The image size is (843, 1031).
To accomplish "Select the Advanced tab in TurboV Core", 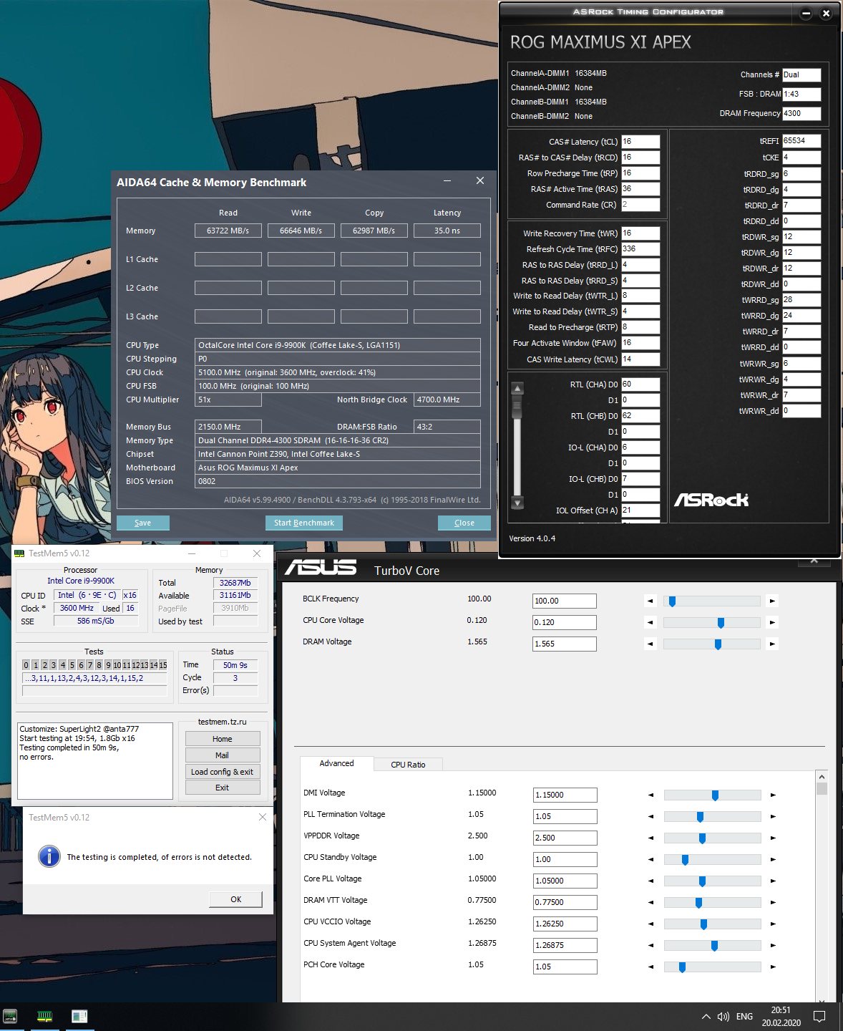I will point(336,763).
